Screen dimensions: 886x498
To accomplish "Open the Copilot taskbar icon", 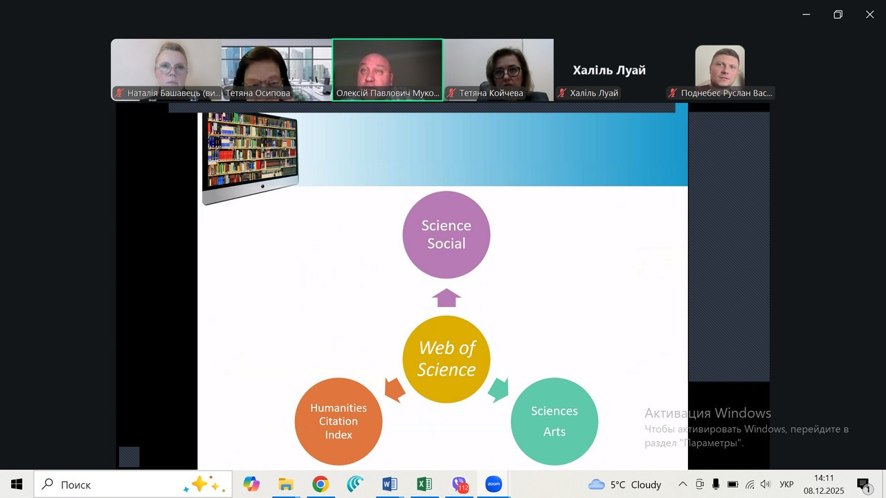I will coord(251,484).
